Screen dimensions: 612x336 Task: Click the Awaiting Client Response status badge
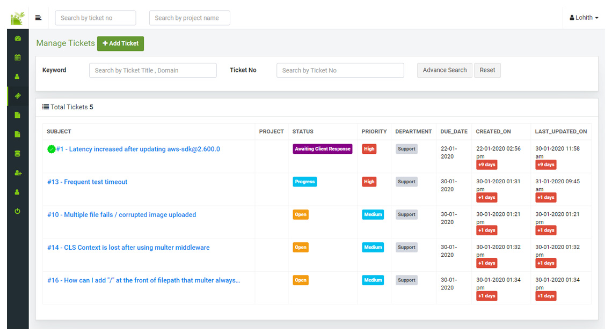[323, 149]
